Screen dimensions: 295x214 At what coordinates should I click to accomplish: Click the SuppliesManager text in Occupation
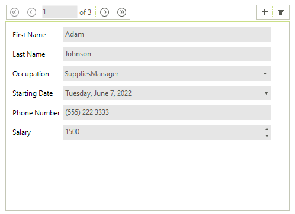92,74
